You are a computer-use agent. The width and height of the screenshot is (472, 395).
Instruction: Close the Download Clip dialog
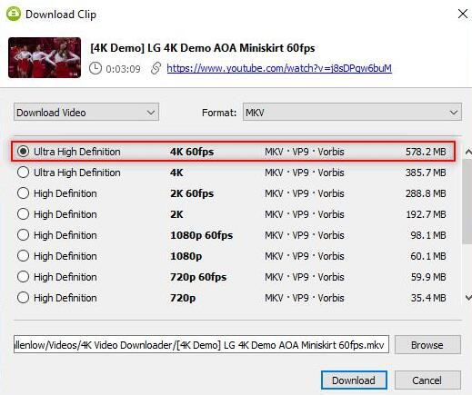click(x=462, y=14)
